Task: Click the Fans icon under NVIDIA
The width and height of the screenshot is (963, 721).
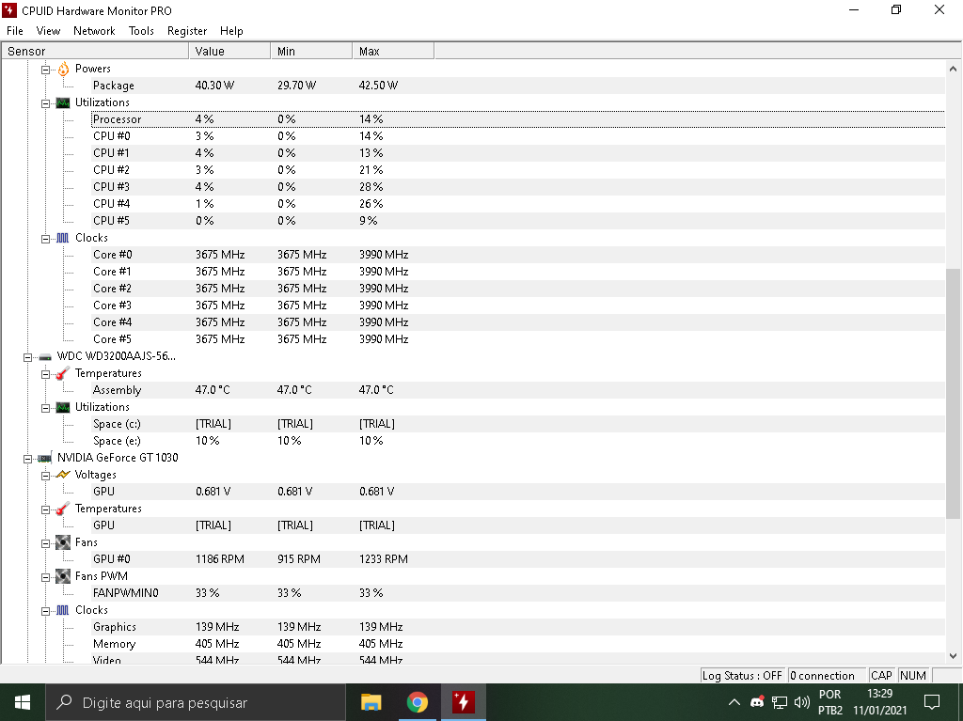Action: tap(63, 542)
